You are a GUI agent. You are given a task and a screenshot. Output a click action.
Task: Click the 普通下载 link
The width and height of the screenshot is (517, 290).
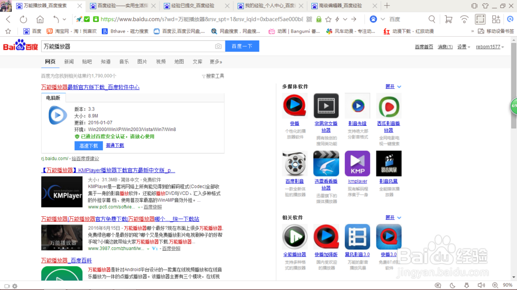pos(115,145)
